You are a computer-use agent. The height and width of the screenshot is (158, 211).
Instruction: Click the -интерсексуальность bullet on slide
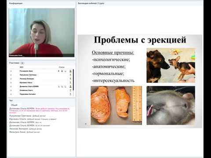pos(113,80)
